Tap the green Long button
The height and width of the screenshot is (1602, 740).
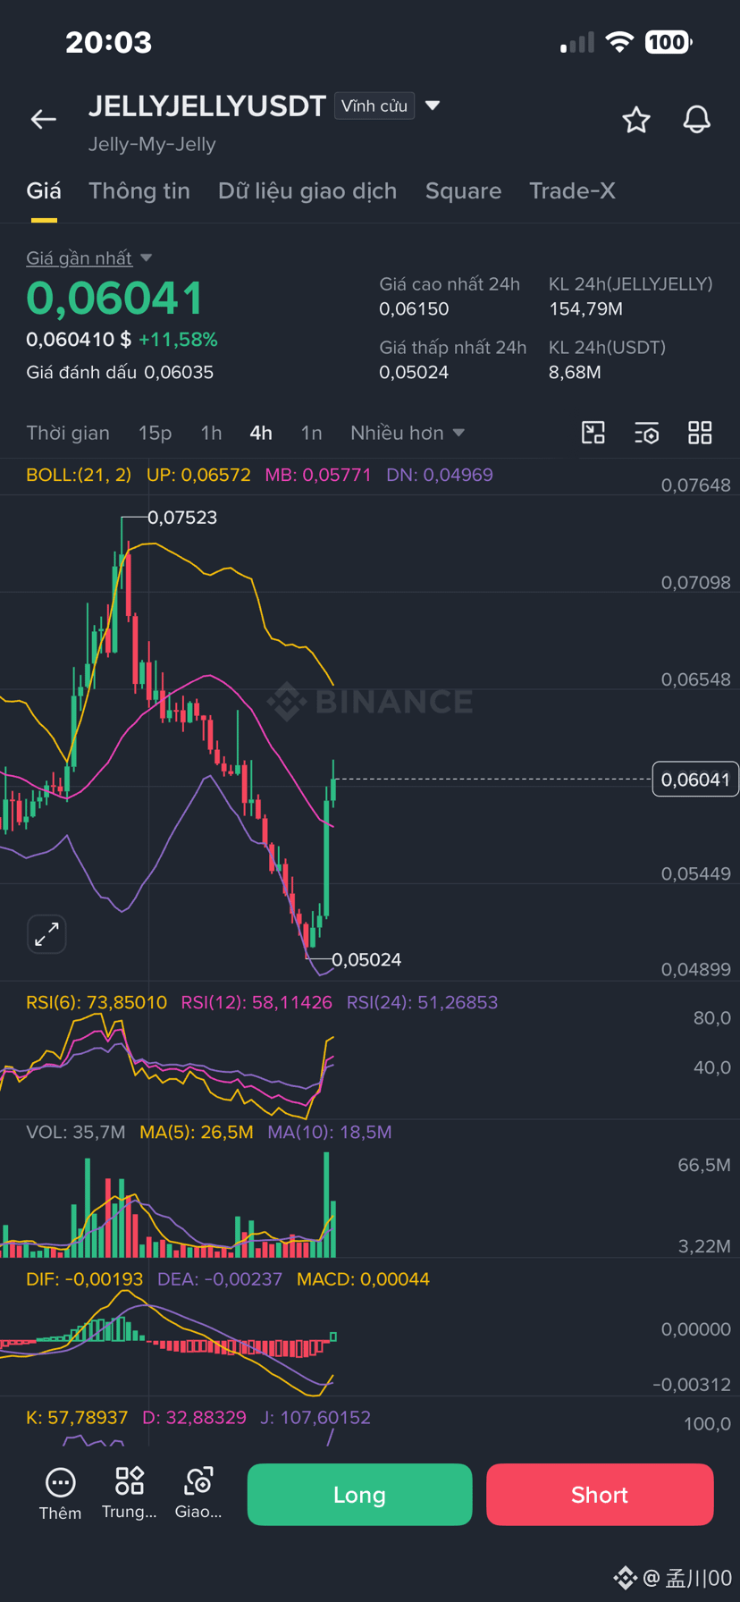click(359, 1495)
